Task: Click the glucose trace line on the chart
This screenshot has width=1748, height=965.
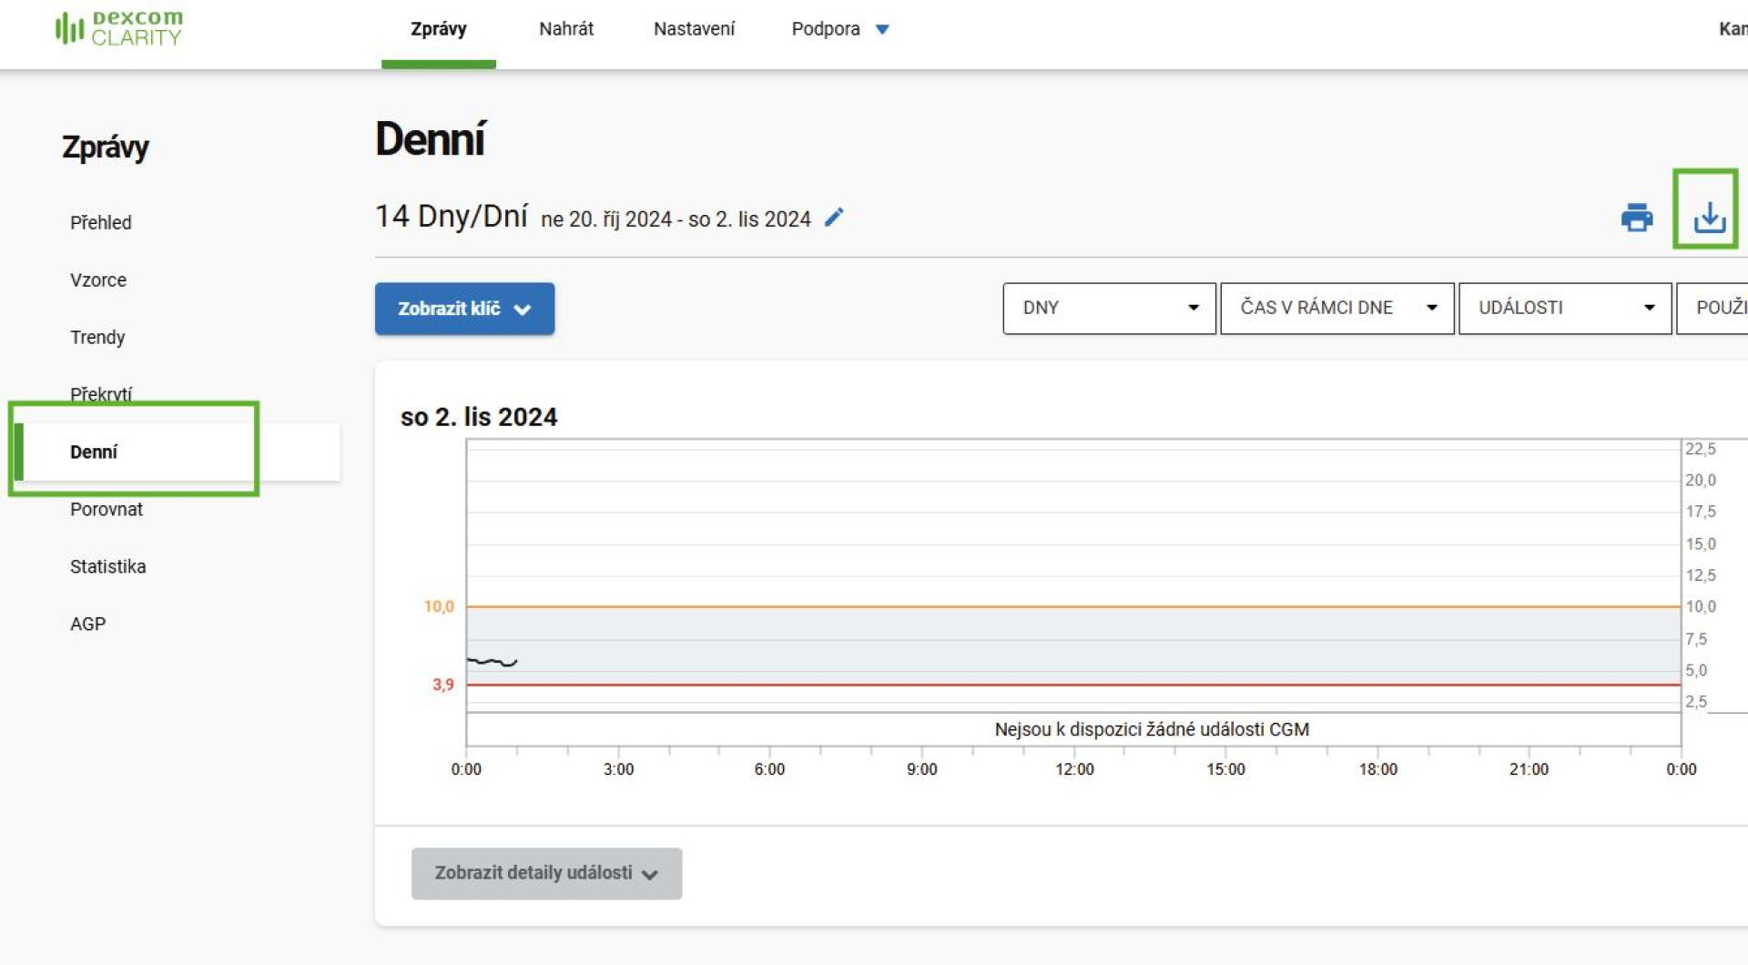Action: 492,662
